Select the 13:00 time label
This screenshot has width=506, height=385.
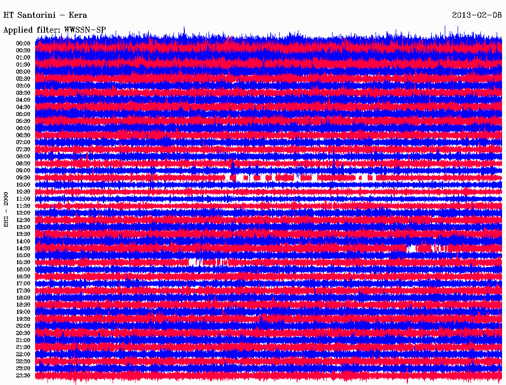tap(23, 228)
